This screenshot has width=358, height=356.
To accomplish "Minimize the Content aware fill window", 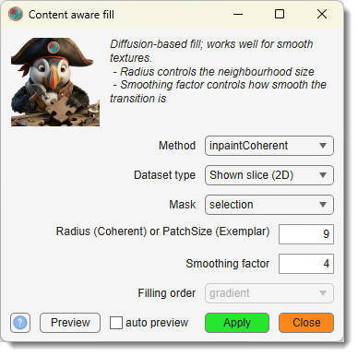I will (238, 14).
